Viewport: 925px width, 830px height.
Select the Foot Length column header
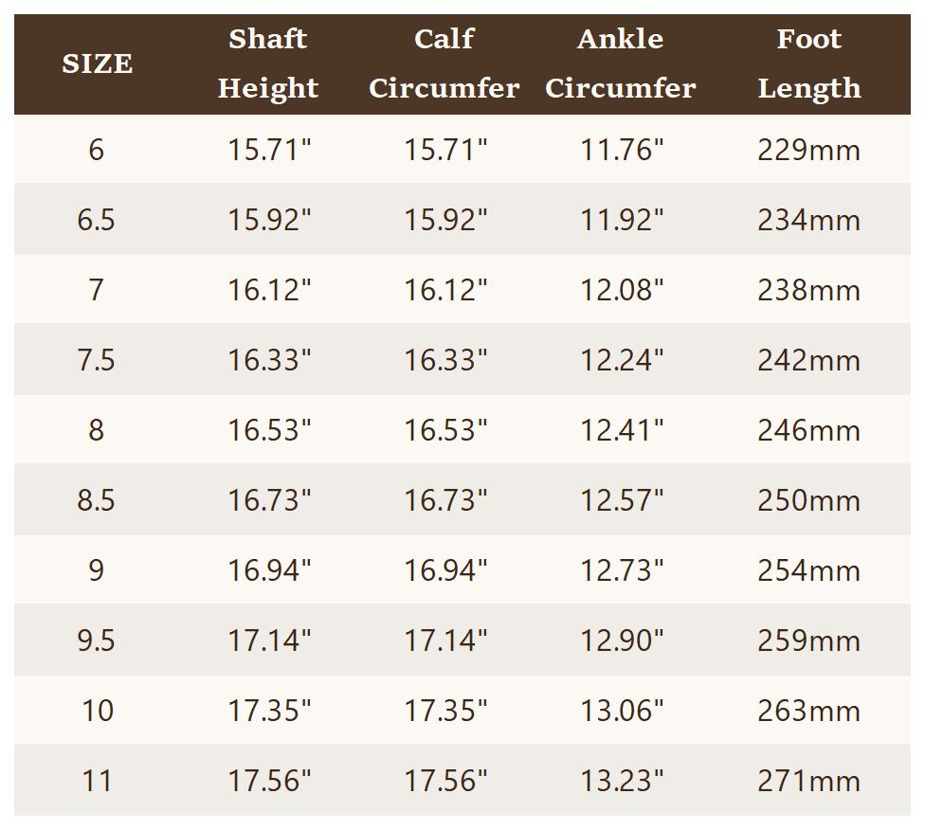click(x=809, y=63)
